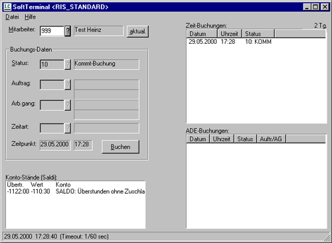Click ADE-Buchungen Datum column header
This screenshot has height=243, width=332.
[x=198, y=139]
